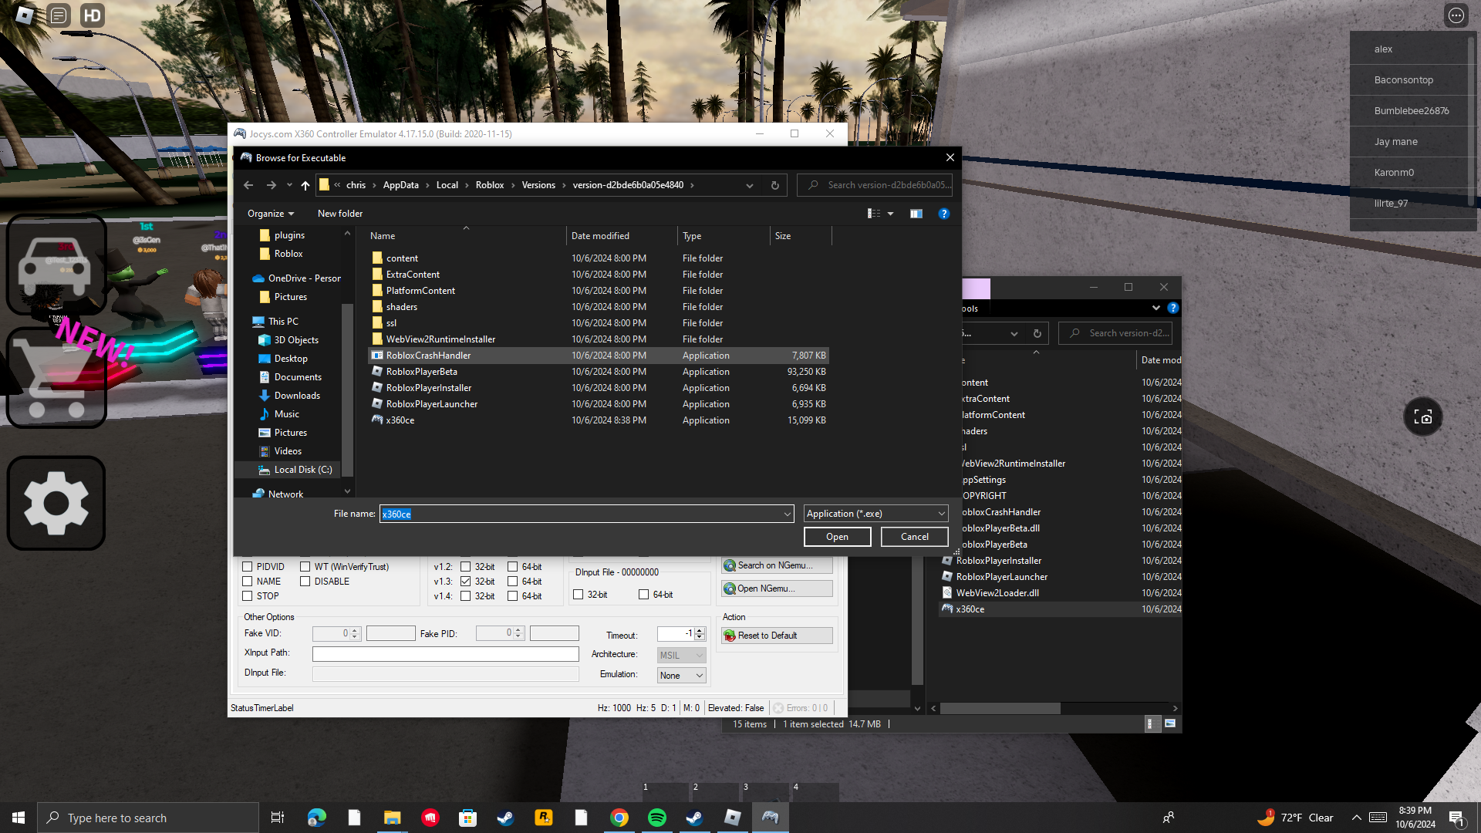Click the refresh button beside address bar
Viewport: 1481px width, 833px height.
click(x=774, y=185)
